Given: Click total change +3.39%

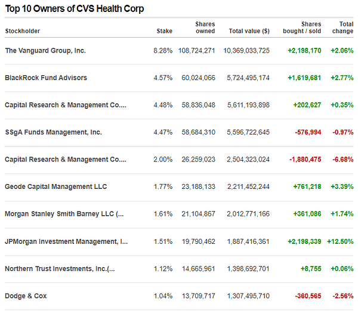Looking at the screenshot, I should click(x=342, y=186).
